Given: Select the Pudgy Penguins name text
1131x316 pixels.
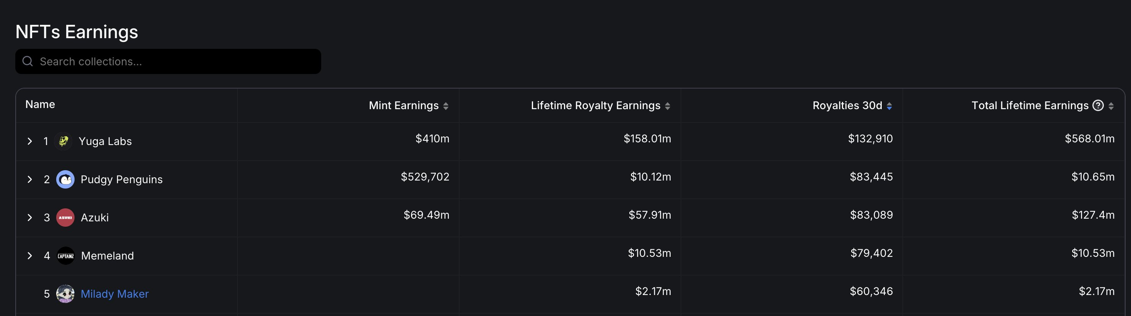Looking at the screenshot, I should [x=122, y=179].
